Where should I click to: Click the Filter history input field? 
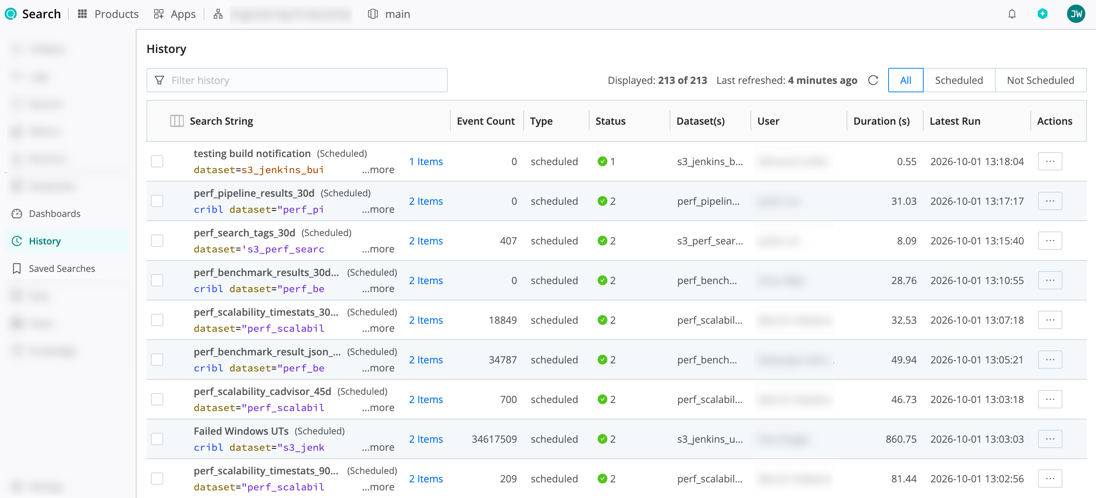click(297, 80)
